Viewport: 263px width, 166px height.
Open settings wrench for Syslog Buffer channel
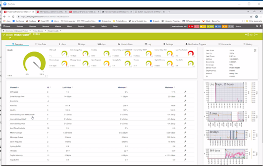[x=185, y=146]
